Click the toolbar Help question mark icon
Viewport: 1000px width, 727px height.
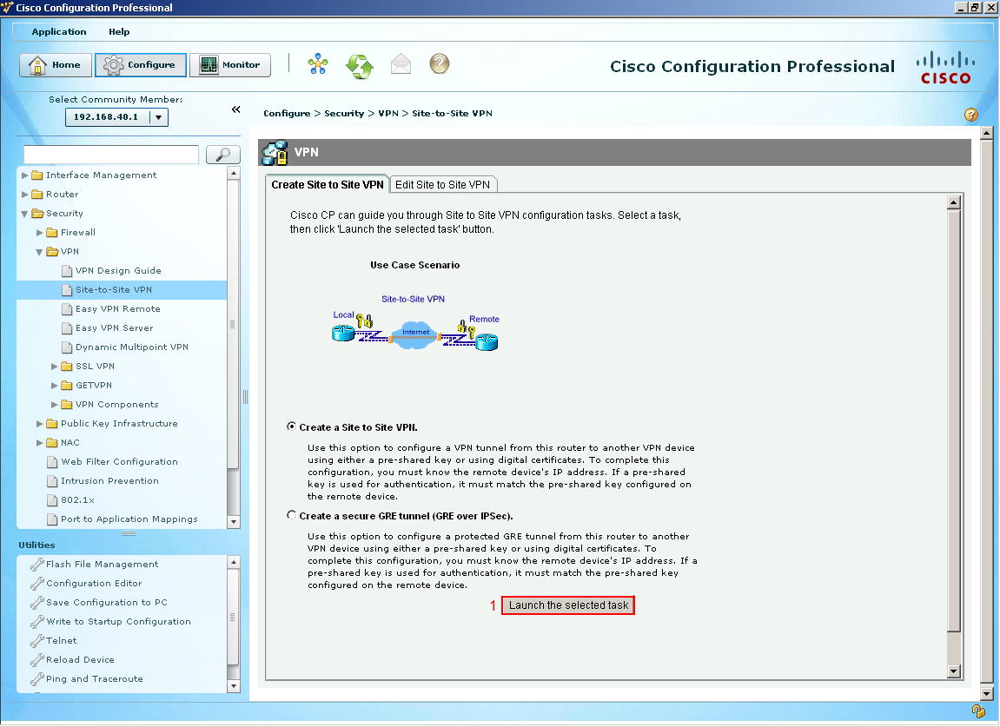pos(440,63)
